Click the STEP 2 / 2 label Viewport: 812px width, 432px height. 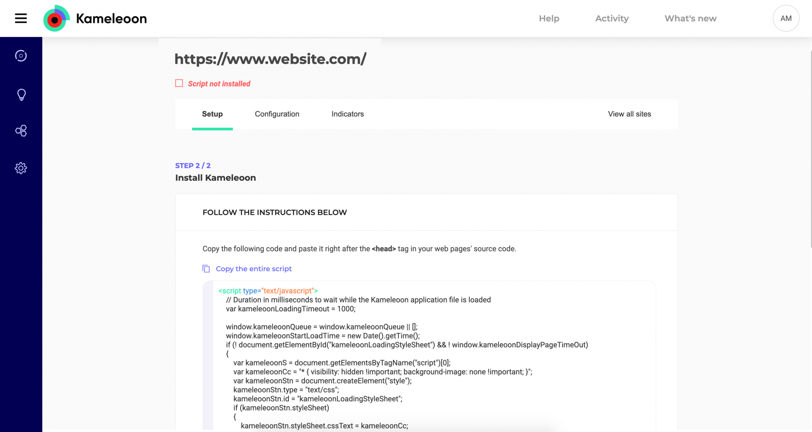point(193,165)
